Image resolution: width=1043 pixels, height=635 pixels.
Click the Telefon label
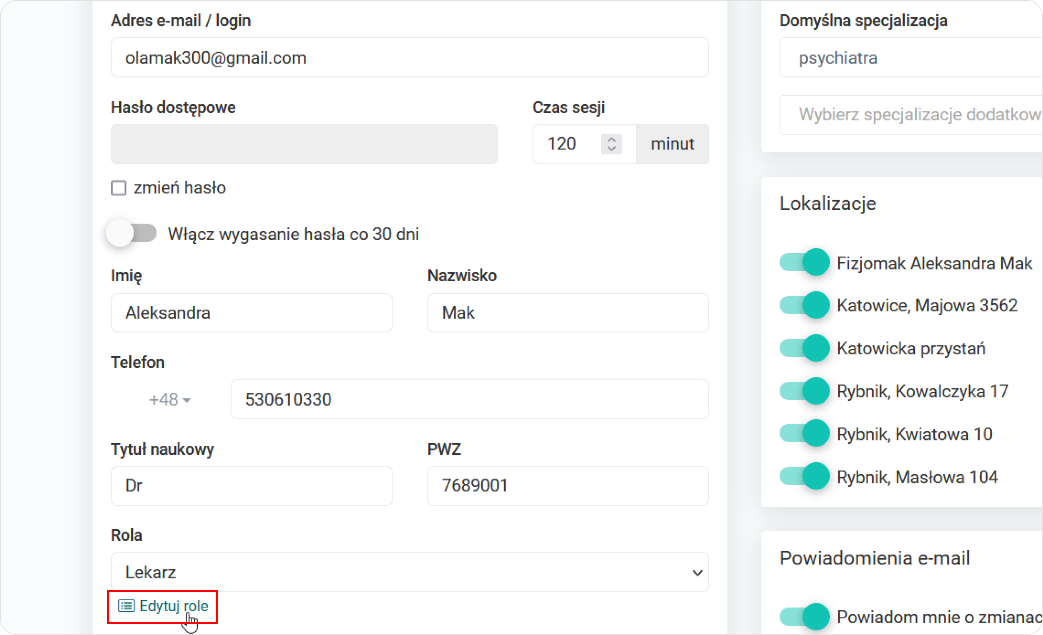(138, 362)
